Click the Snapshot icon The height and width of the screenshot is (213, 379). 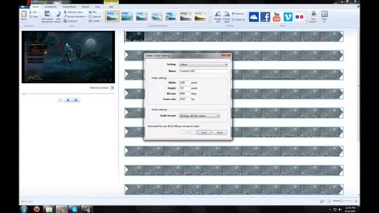click(x=65, y=21)
